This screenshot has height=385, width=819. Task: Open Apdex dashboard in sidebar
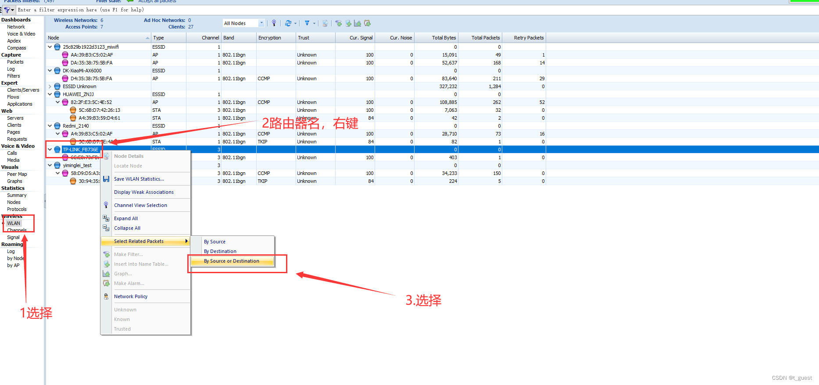click(14, 41)
